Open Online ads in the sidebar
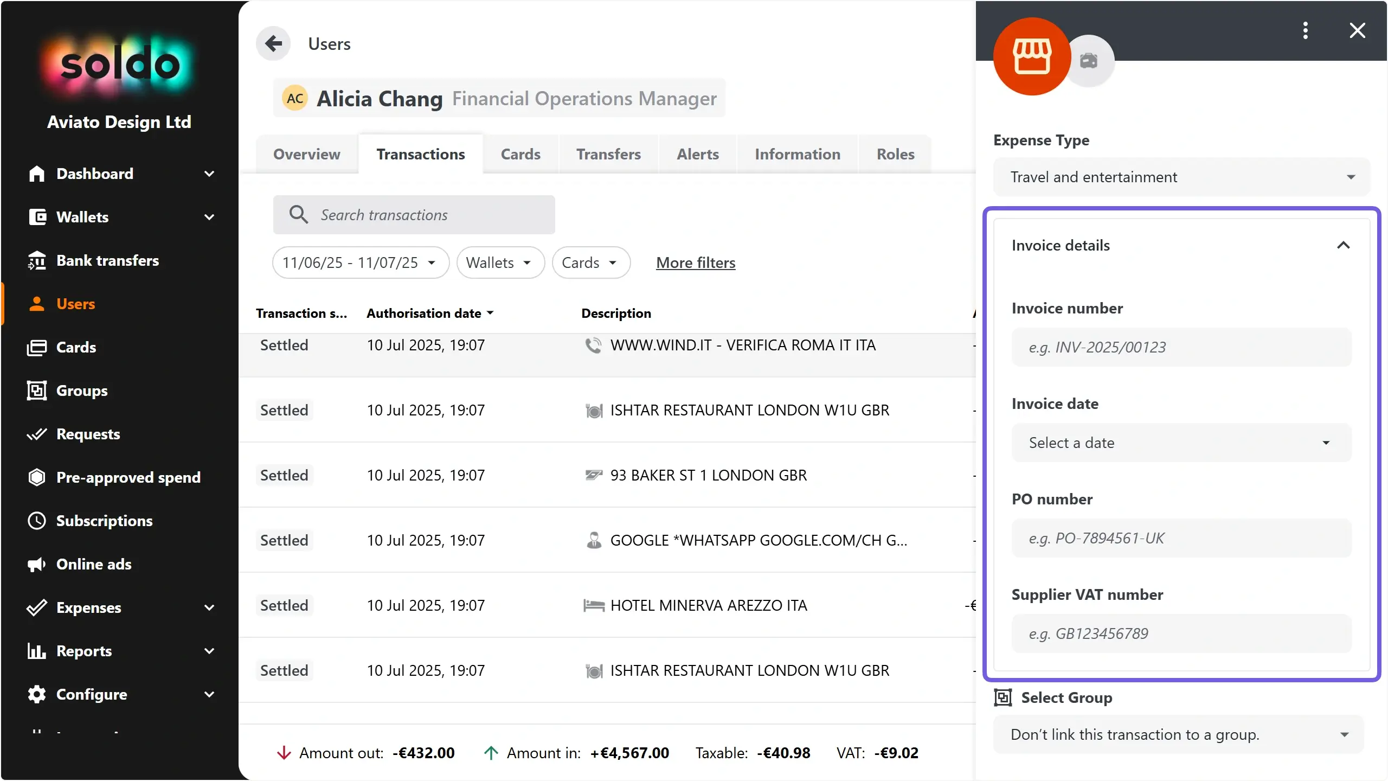The image size is (1388, 781). [94, 564]
